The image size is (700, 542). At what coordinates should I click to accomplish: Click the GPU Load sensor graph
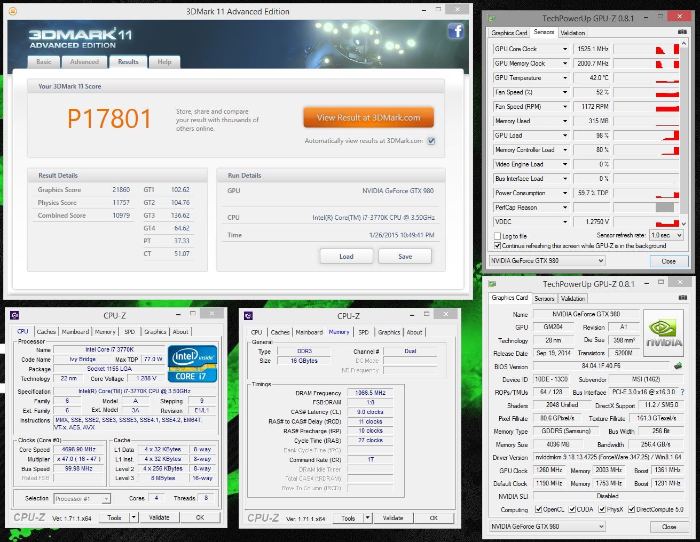(647, 135)
